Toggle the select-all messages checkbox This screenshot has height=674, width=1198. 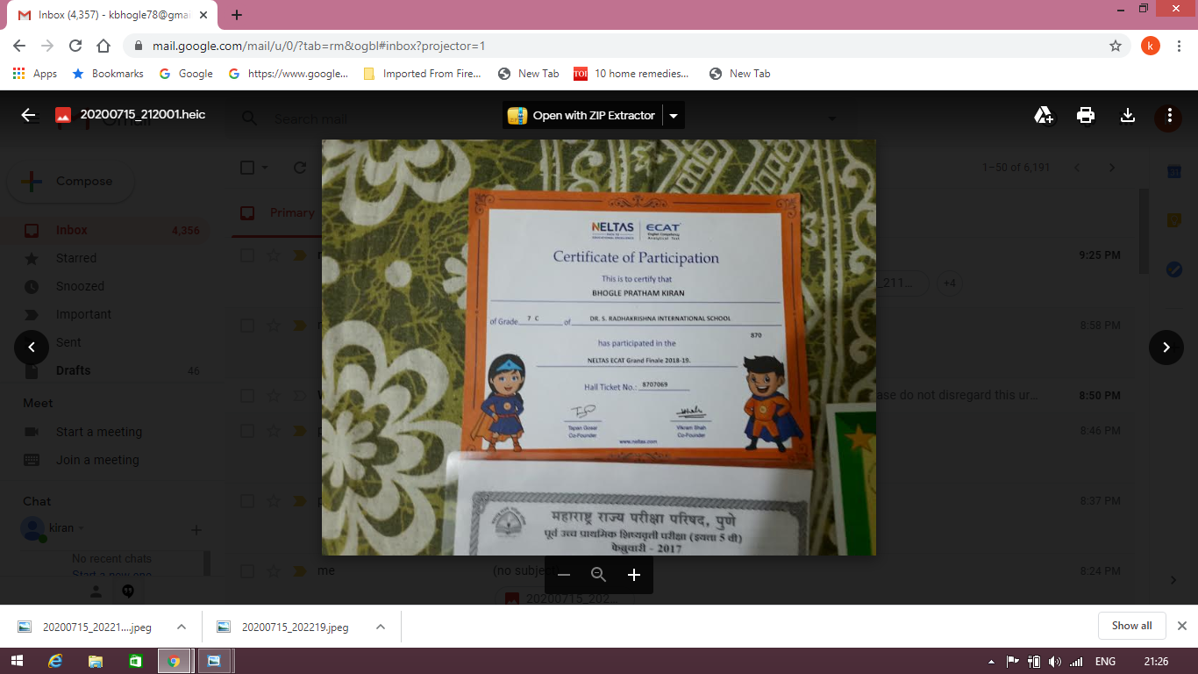click(247, 168)
